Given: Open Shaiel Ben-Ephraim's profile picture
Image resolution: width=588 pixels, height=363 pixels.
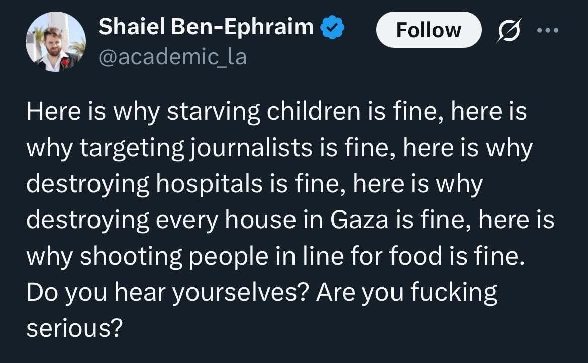Looking at the screenshot, I should tap(55, 42).
